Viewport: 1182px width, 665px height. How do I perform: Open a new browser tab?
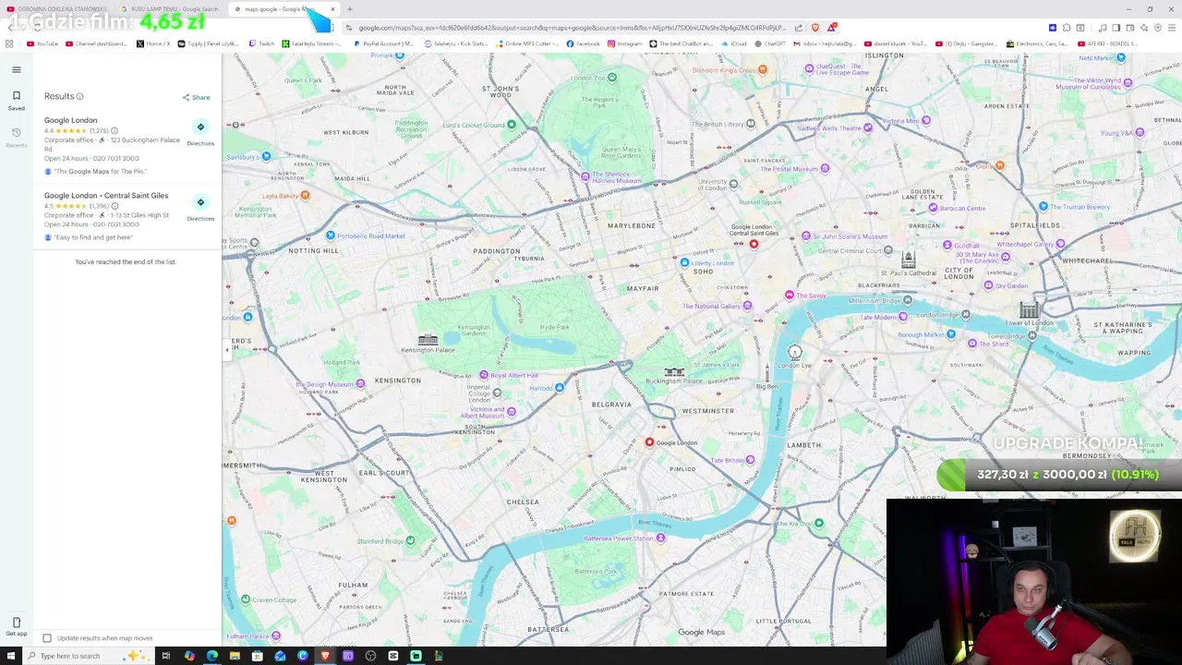coord(350,9)
